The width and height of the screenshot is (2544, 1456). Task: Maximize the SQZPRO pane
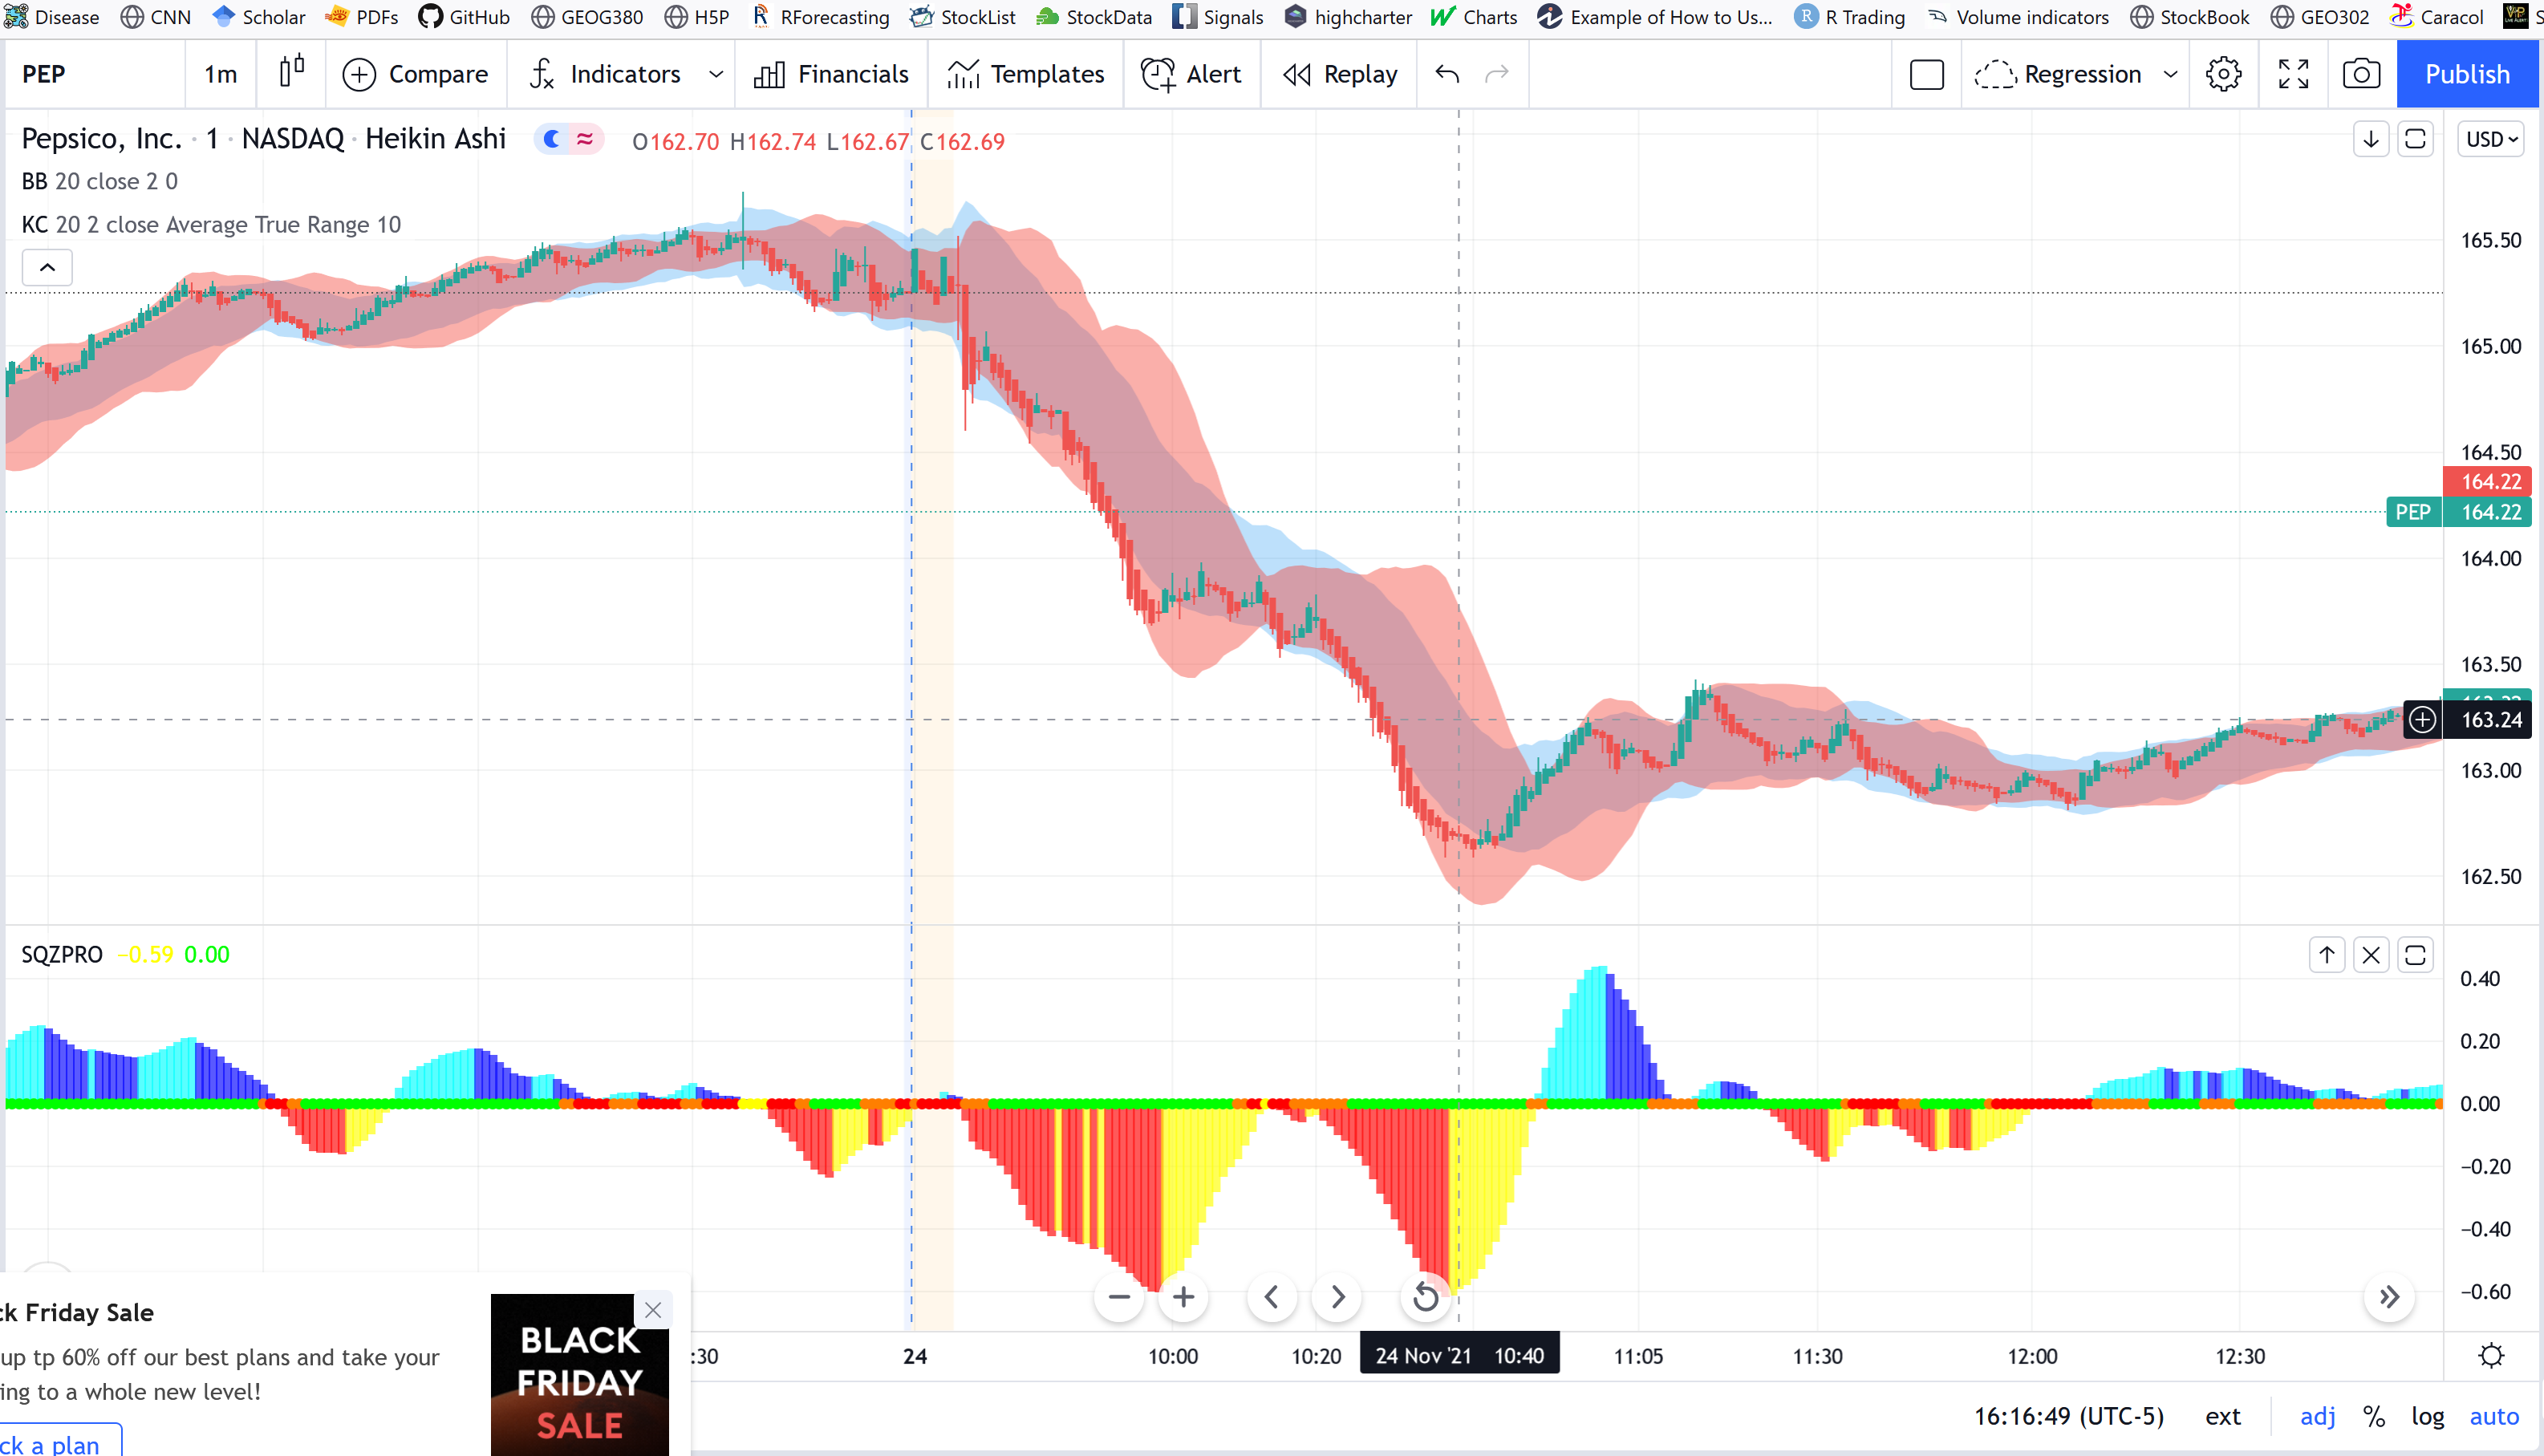click(2415, 955)
